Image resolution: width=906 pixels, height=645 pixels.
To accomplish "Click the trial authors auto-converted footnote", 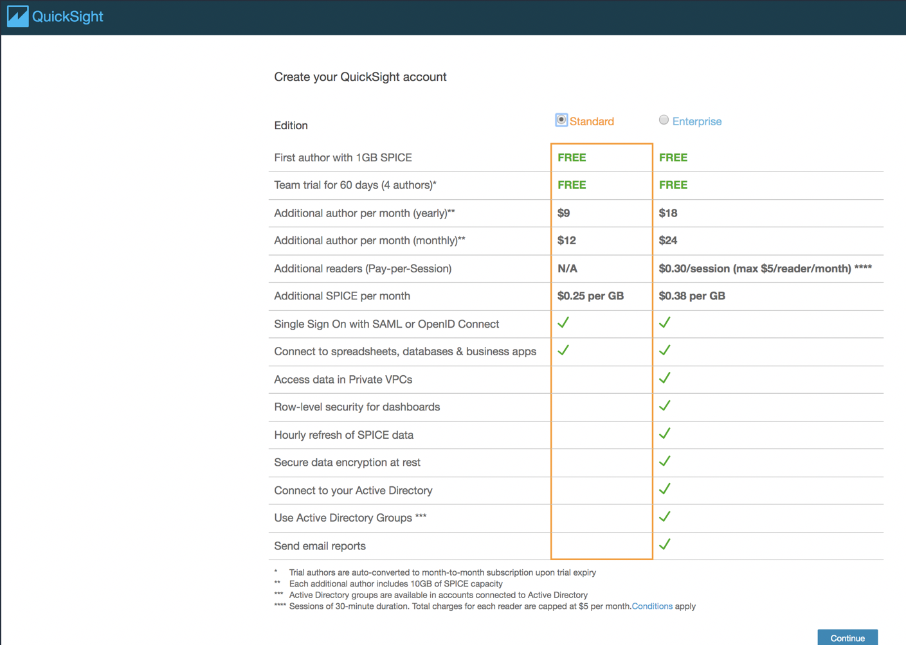I will (x=442, y=572).
